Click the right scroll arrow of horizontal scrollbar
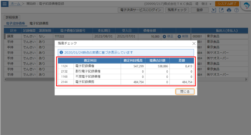The height and width of the screenshot is (135, 251). pos(246,80)
